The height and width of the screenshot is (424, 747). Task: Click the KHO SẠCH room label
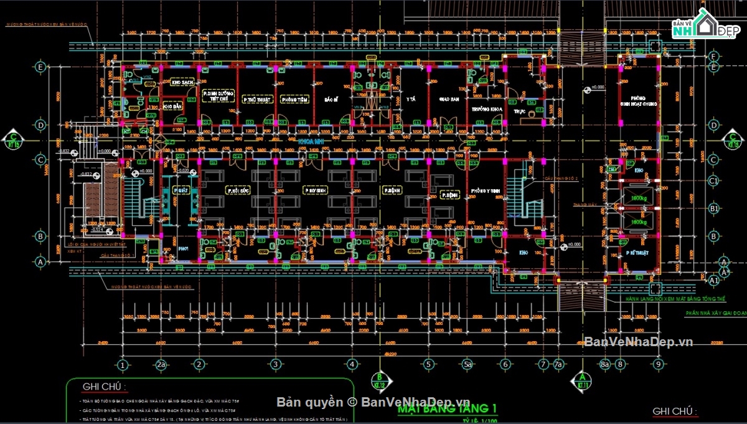click(182, 82)
